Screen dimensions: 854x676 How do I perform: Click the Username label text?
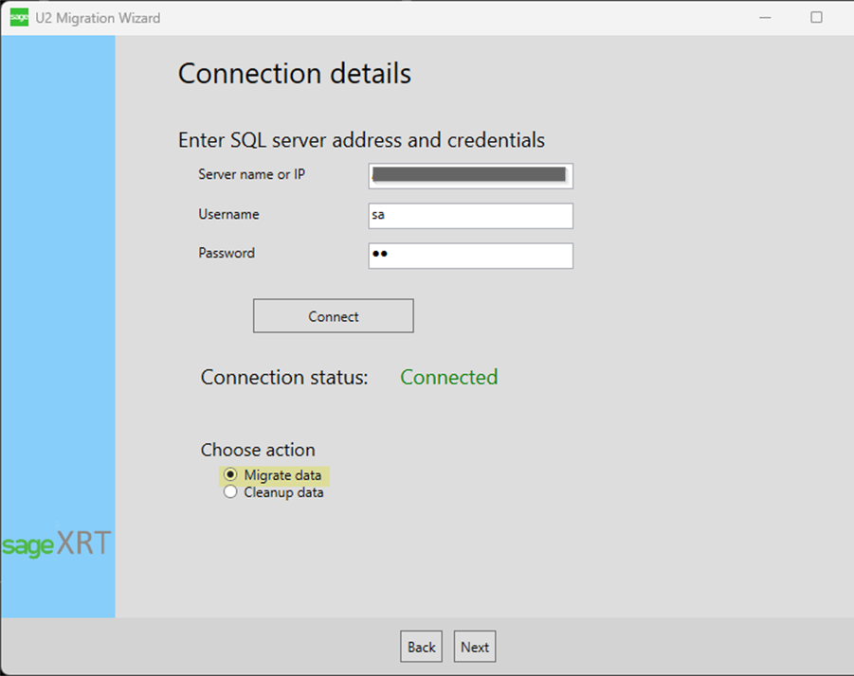coord(228,215)
